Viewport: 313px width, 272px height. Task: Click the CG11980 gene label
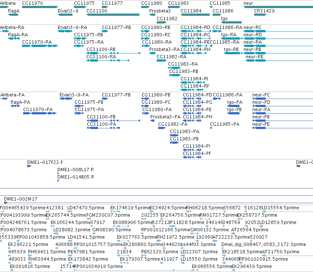(152, 3)
